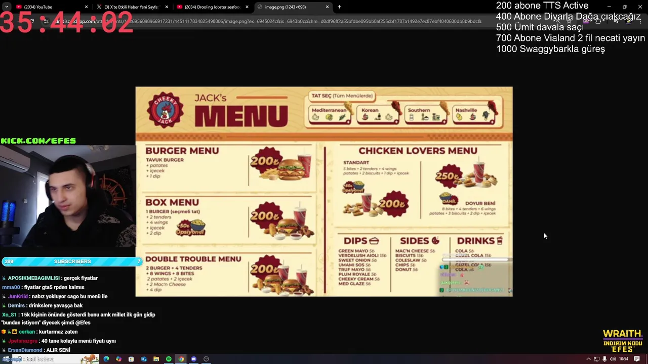Click cerkan chat username
The width and height of the screenshot is (648, 364).
click(x=27, y=332)
